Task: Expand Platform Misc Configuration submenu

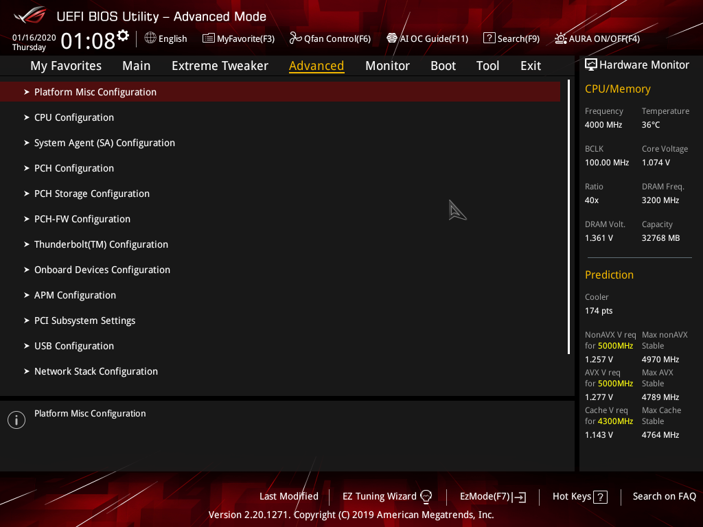Action: [280, 92]
